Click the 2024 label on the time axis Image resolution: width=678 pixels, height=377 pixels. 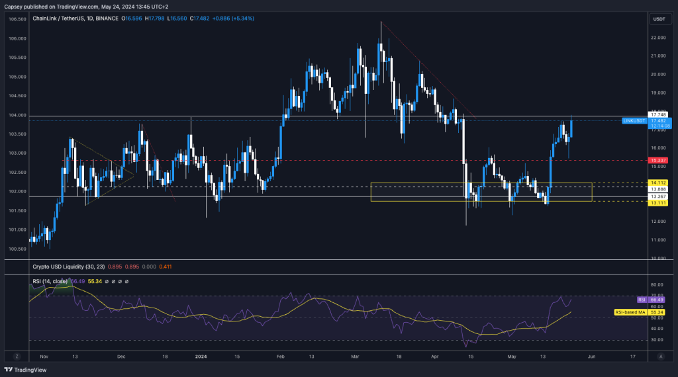coord(201,356)
